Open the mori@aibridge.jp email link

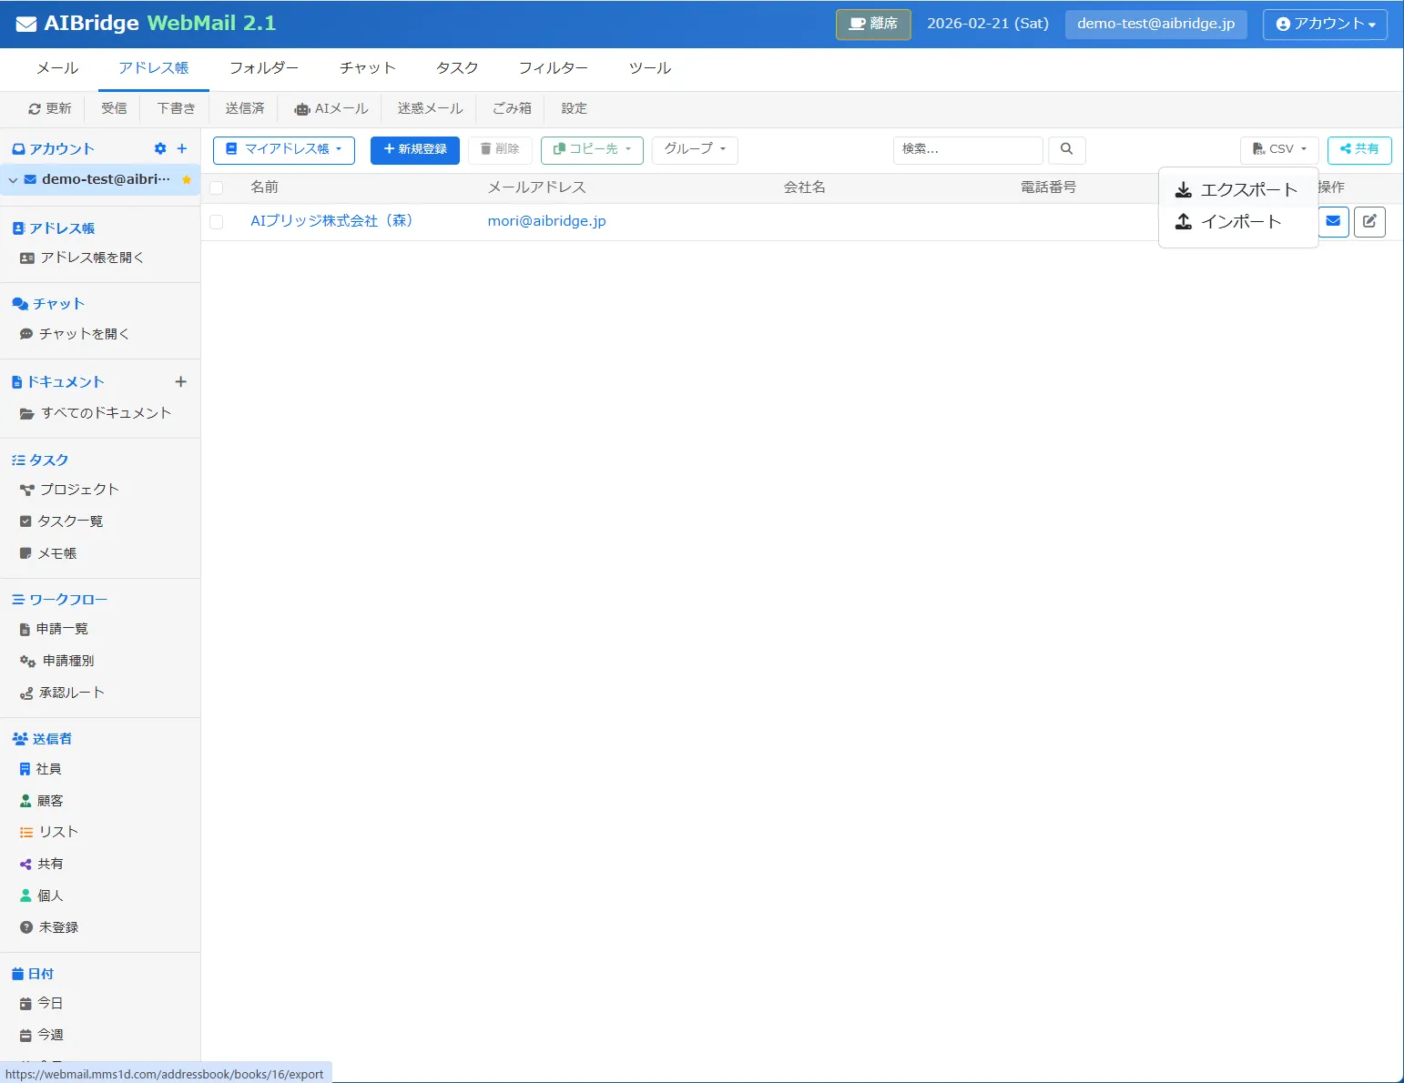click(546, 220)
